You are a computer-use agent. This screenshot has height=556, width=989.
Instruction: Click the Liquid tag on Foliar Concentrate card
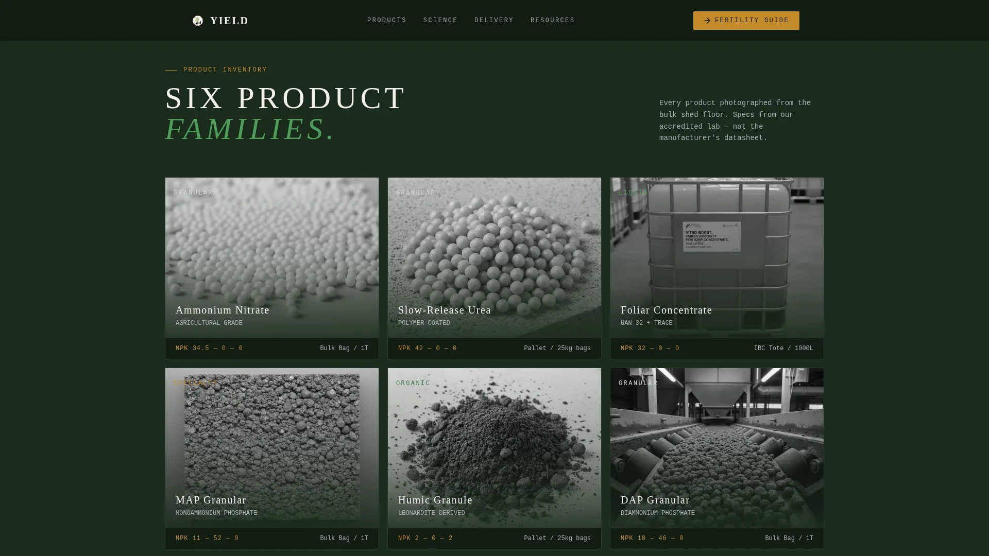(633, 193)
